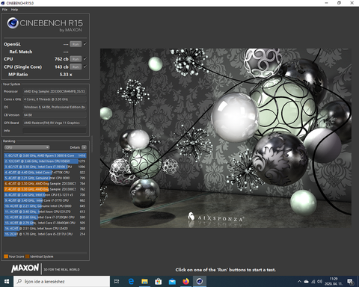Open Task View on the taskbar
The image size is (359, 287).
coord(117,282)
